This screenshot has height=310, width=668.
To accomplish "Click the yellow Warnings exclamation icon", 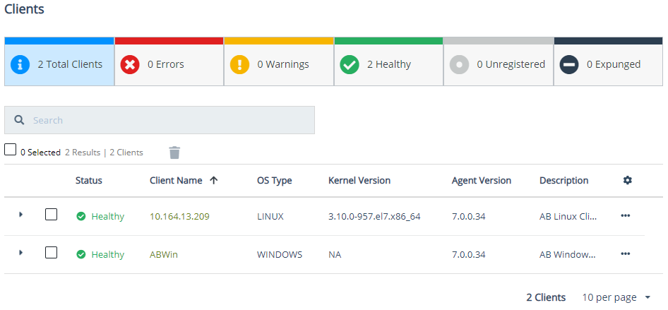I will coord(240,64).
